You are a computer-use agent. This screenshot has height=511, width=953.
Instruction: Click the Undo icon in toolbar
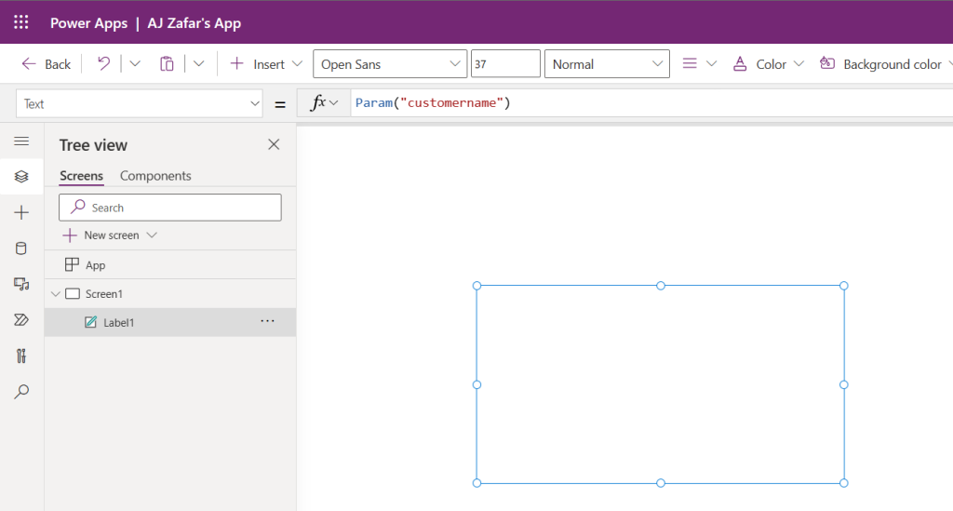(x=104, y=64)
